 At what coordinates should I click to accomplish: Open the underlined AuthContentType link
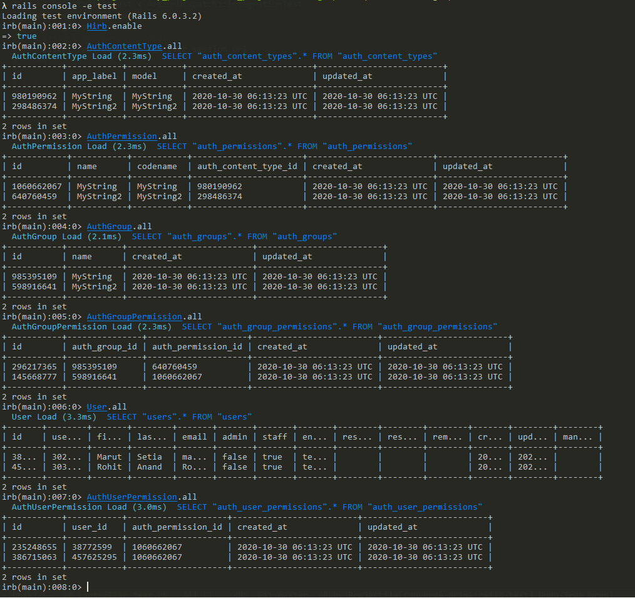[x=125, y=46]
